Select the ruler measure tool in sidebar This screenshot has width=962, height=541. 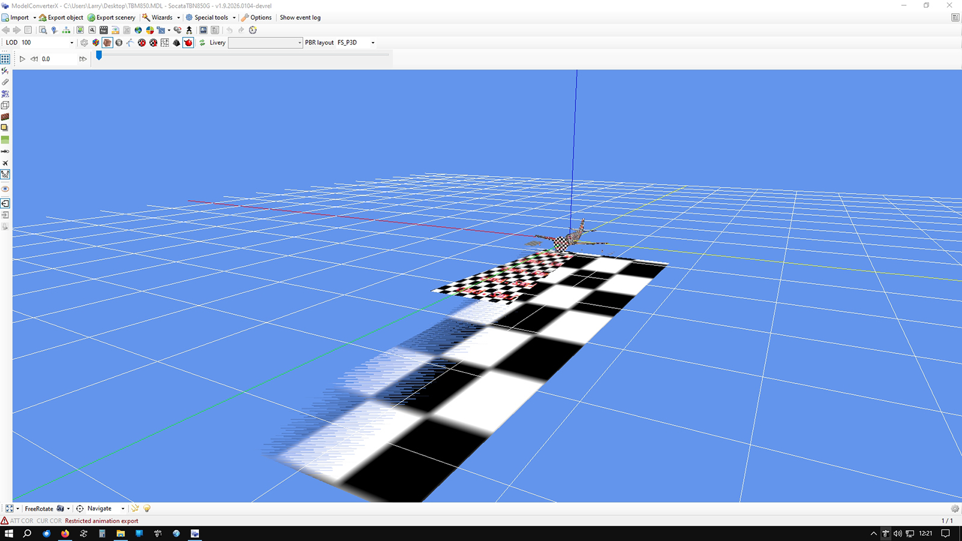5,82
